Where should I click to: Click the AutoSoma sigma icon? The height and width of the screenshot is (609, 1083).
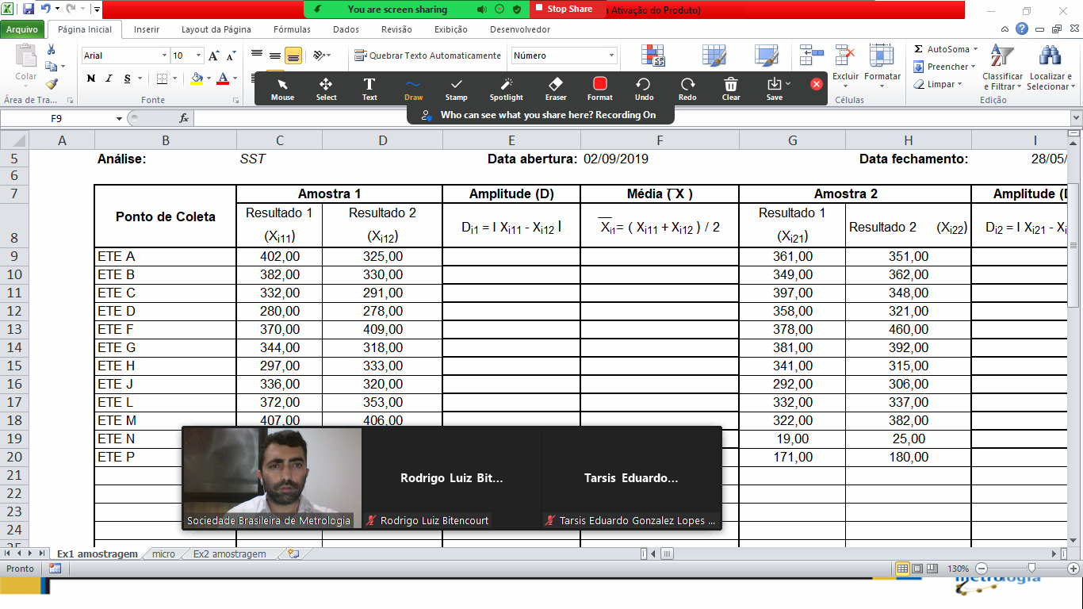coord(918,49)
